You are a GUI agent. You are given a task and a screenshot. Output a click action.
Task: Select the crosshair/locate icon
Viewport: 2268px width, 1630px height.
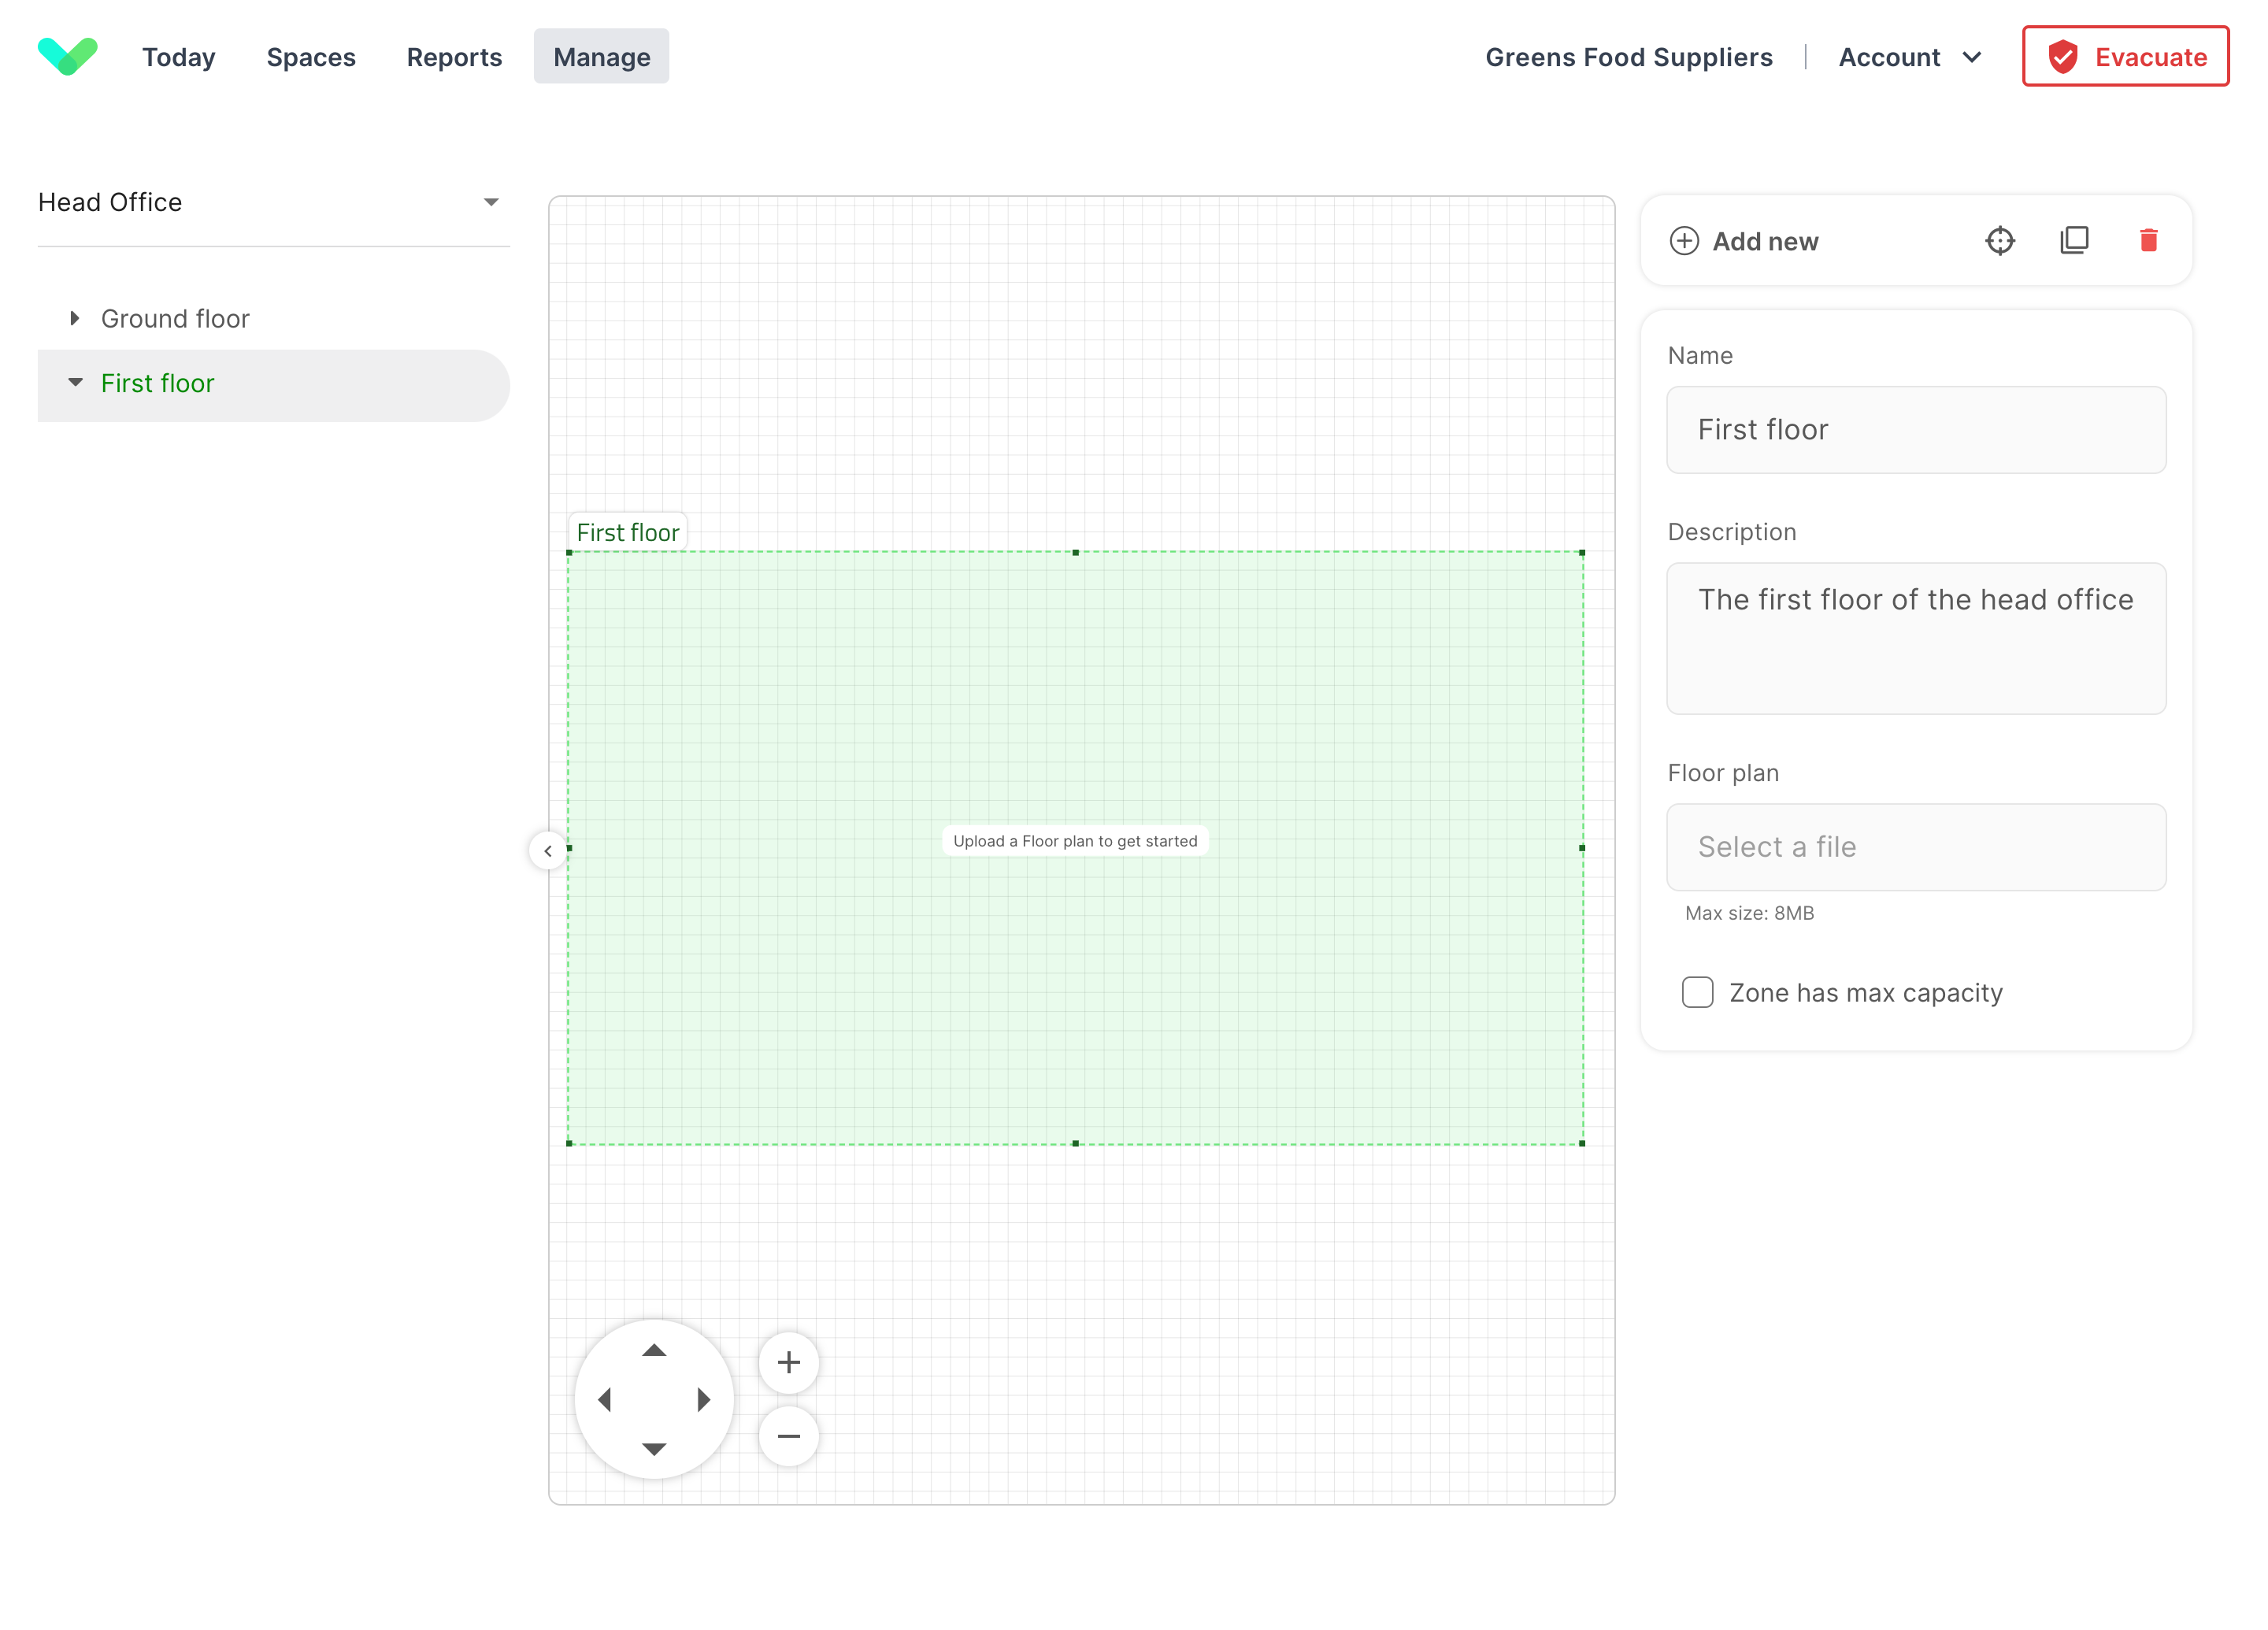pyautogui.click(x=2000, y=241)
